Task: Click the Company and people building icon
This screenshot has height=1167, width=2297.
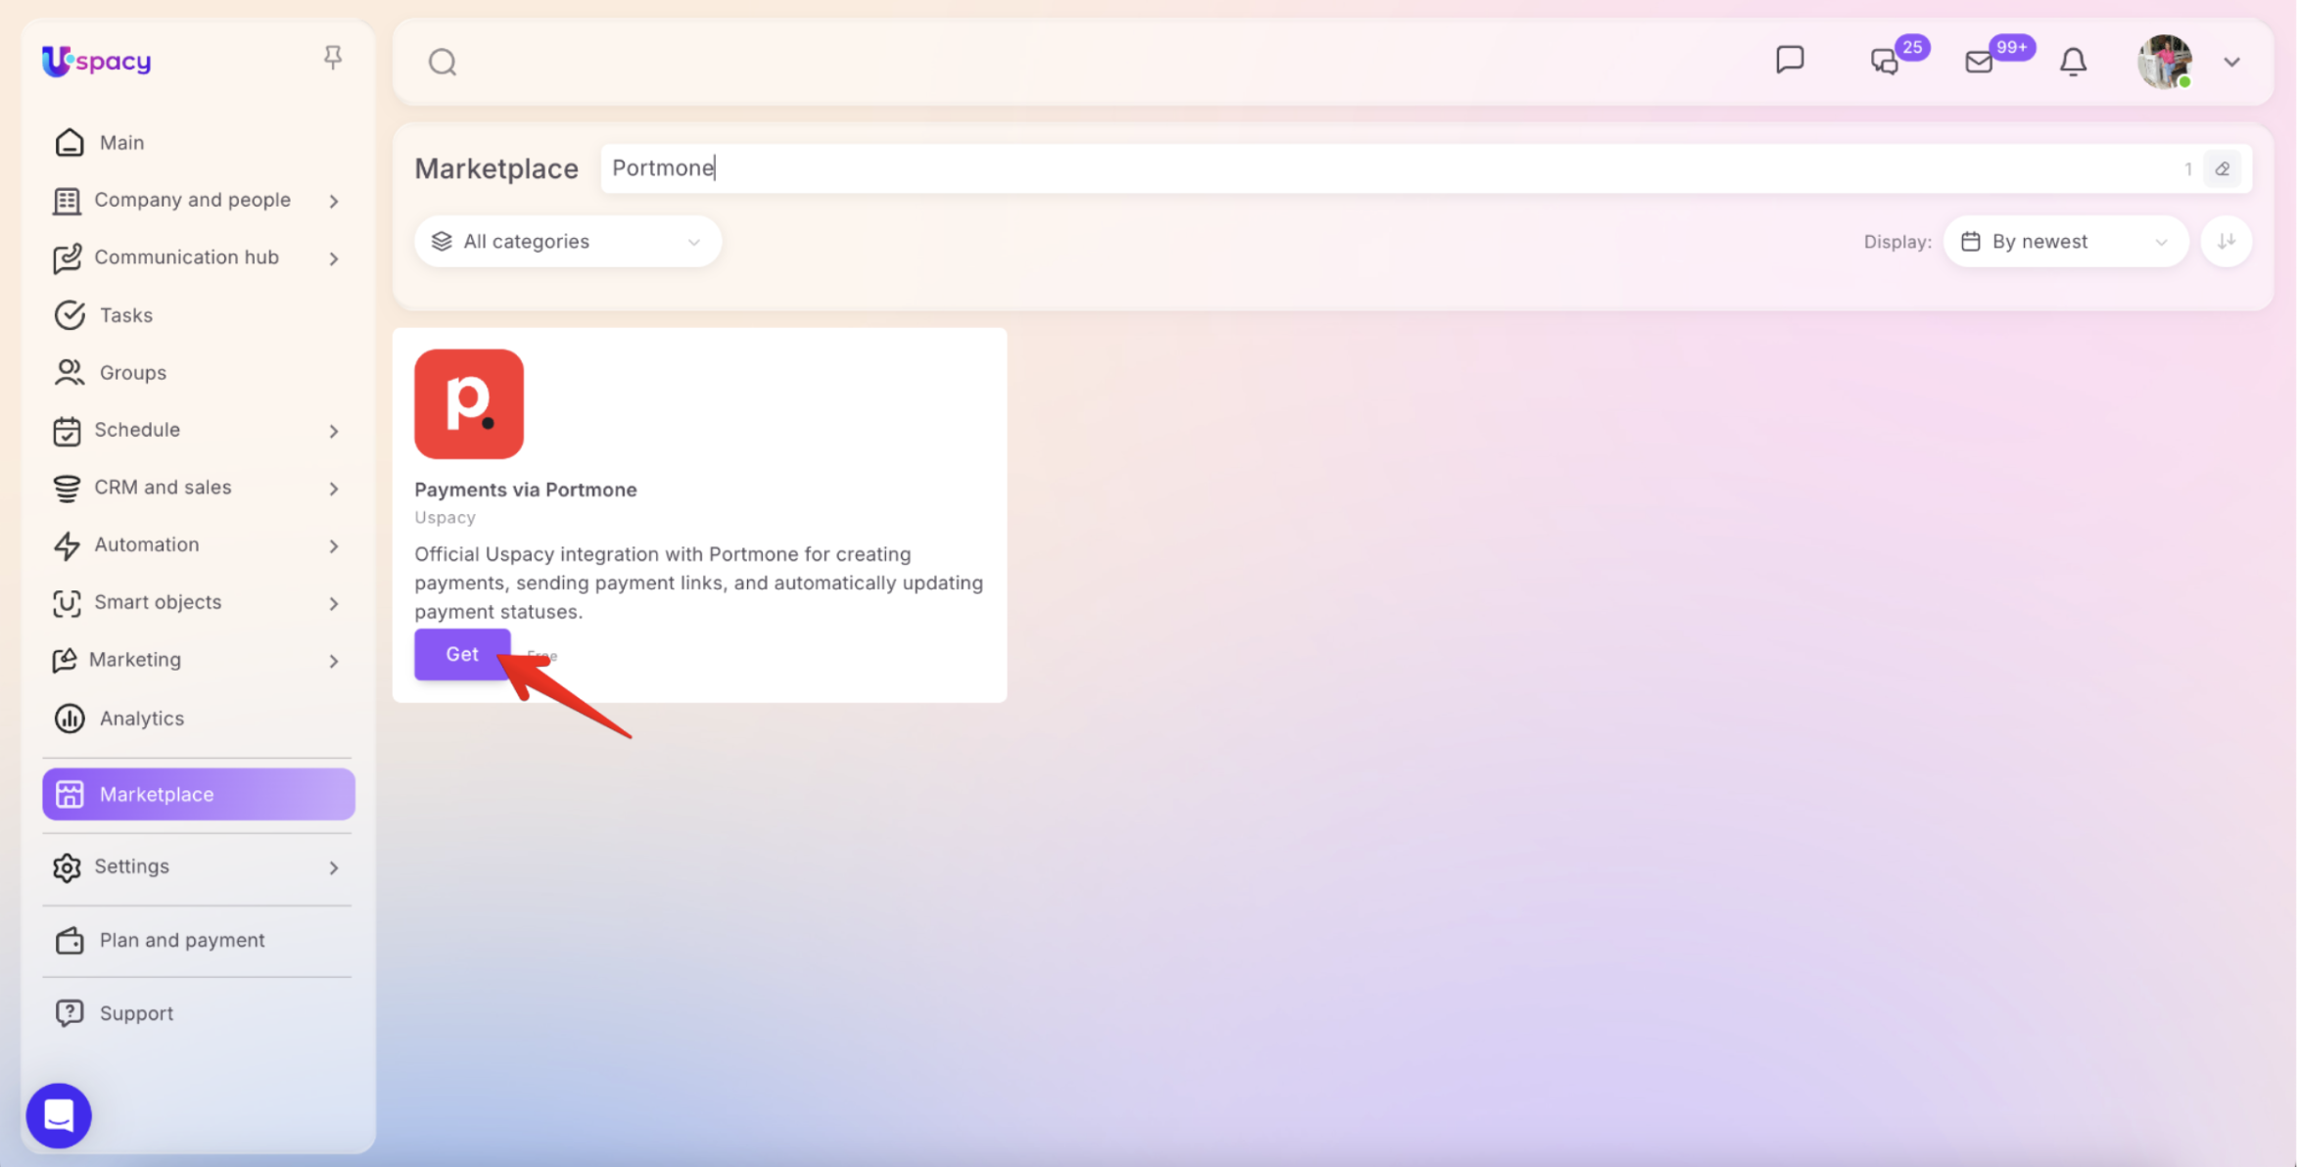Action: click(x=67, y=201)
